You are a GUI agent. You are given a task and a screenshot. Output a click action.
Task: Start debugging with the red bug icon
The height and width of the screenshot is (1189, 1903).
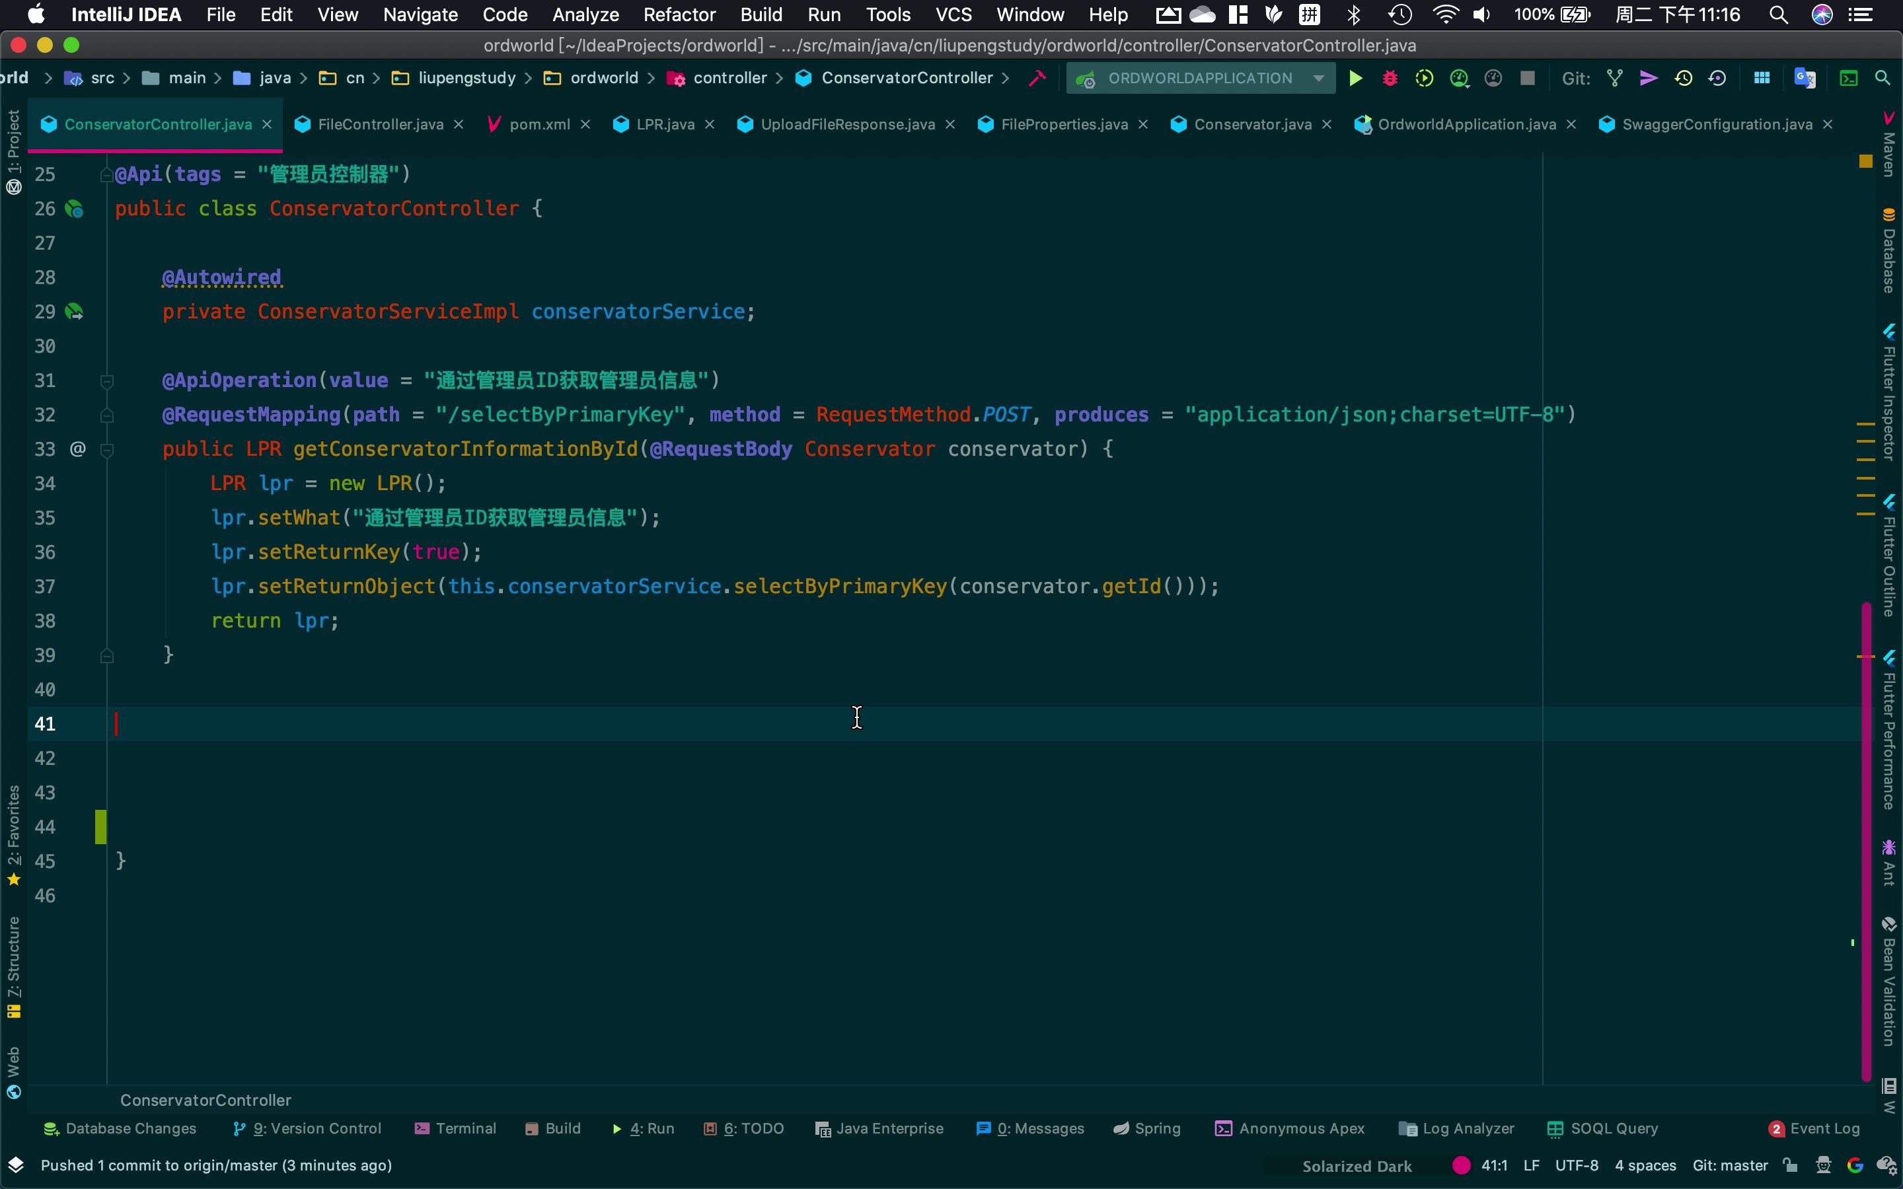[1390, 78]
